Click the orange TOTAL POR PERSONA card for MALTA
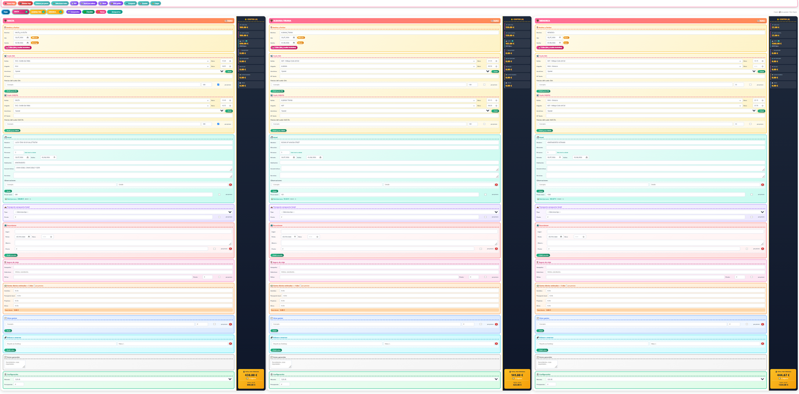799x394 pixels. click(x=251, y=379)
